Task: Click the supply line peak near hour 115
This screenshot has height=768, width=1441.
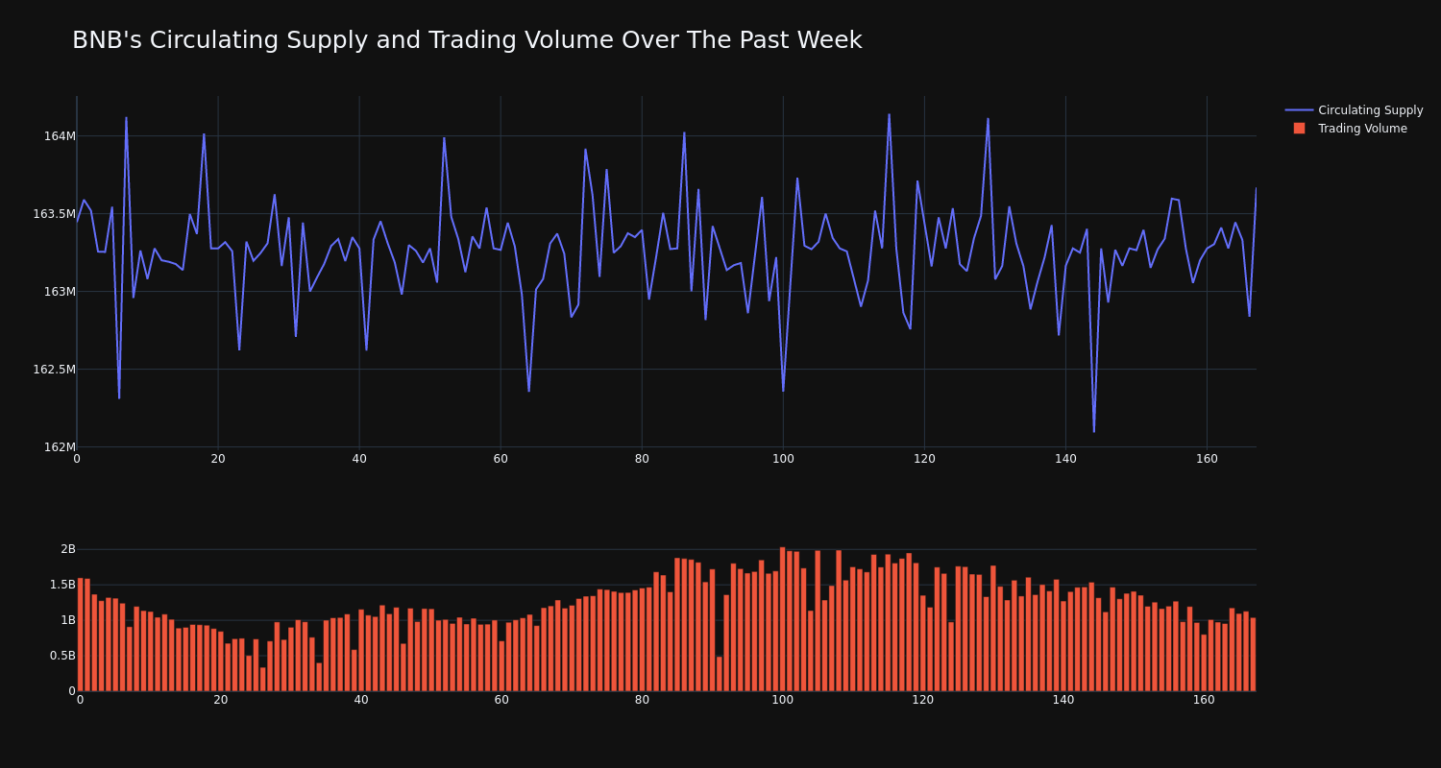Action: 889,115
